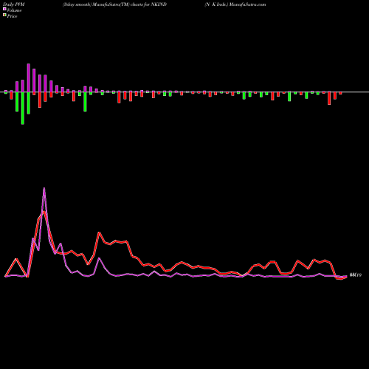Click the magenta volume line's highest peak
This screenshot has width=369, height=369.
44,189
